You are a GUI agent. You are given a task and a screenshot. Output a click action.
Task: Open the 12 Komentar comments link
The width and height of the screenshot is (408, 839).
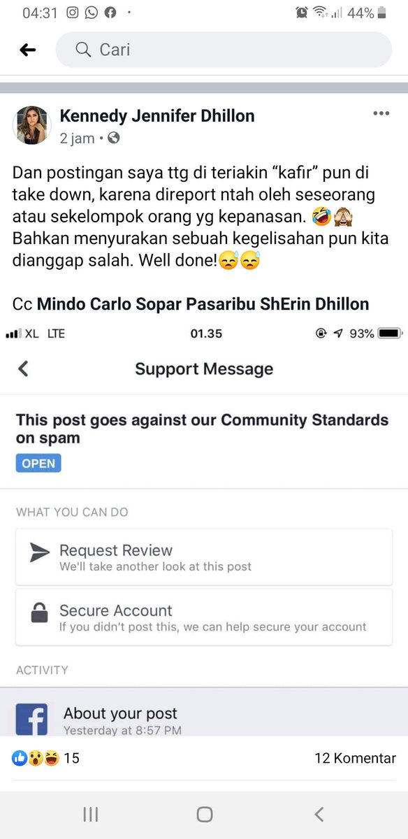[355, 758]
